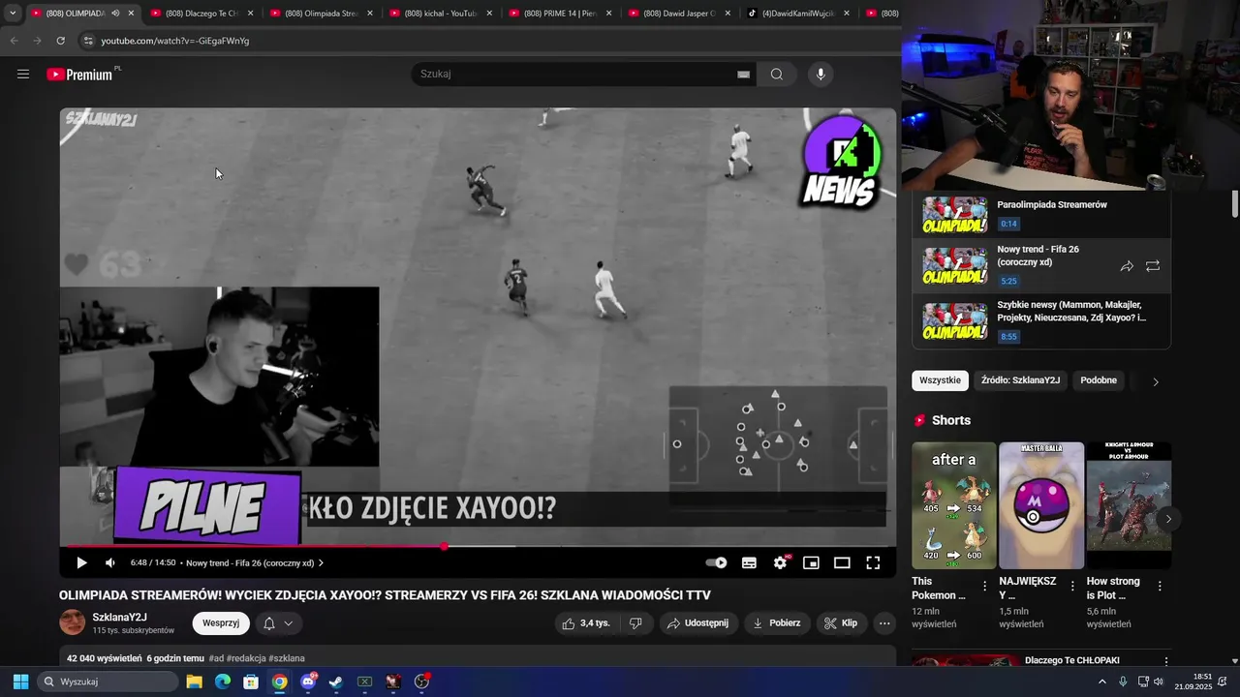Play the paused video
Viewport: 1240px width, 697px height.
(81, 562)
